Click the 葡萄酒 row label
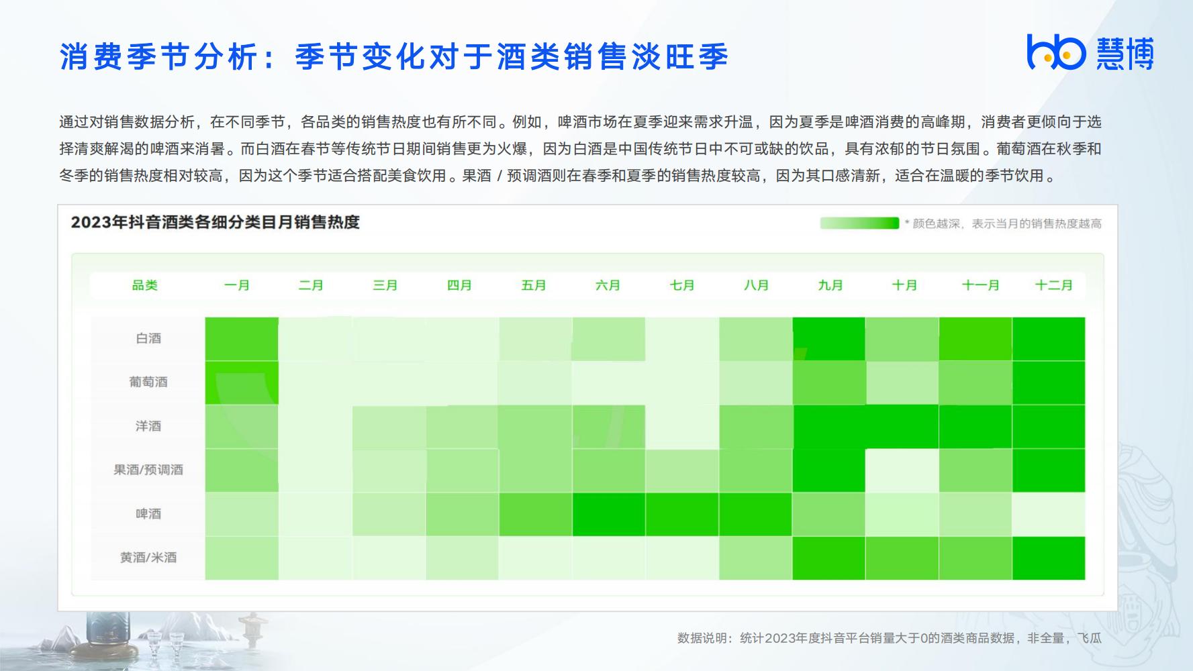This screenshot has width=1193, height=671. [x=148, y=382]
